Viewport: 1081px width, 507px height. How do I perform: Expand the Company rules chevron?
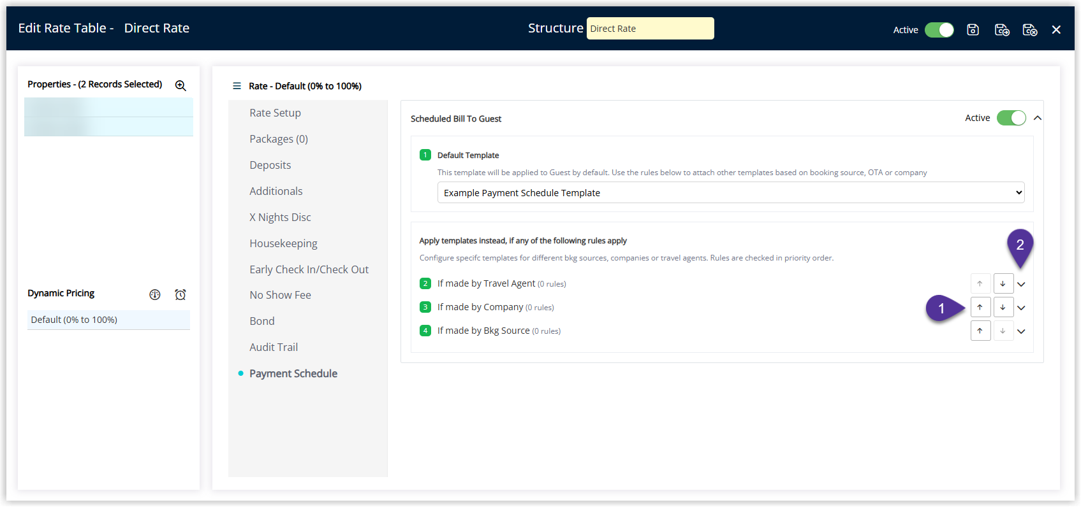coord(1022,308)
